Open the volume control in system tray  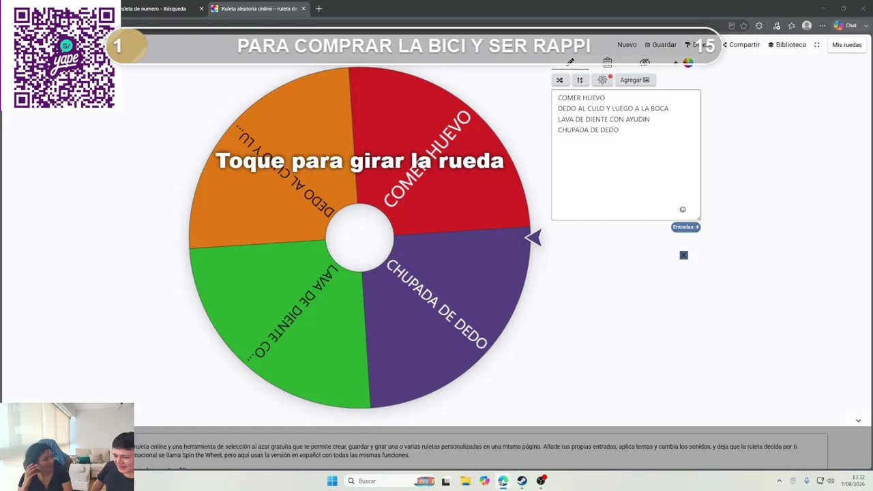pos(831,481)
